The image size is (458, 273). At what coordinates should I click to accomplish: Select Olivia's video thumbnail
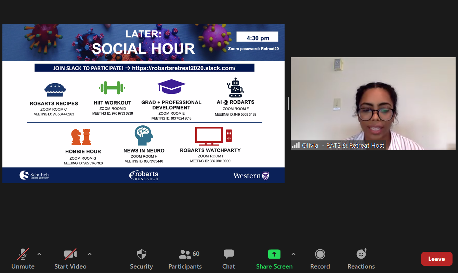[x=373, y=103]
